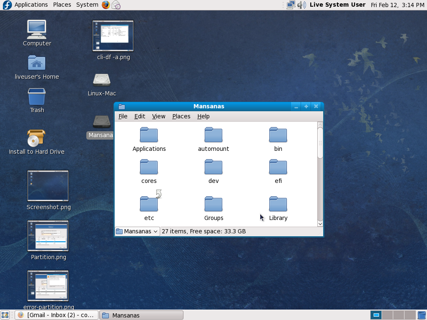Click the '27 items, Free space: 33.3 GB' status text
This screenshot has height=320, width=427.
(203, 231)
